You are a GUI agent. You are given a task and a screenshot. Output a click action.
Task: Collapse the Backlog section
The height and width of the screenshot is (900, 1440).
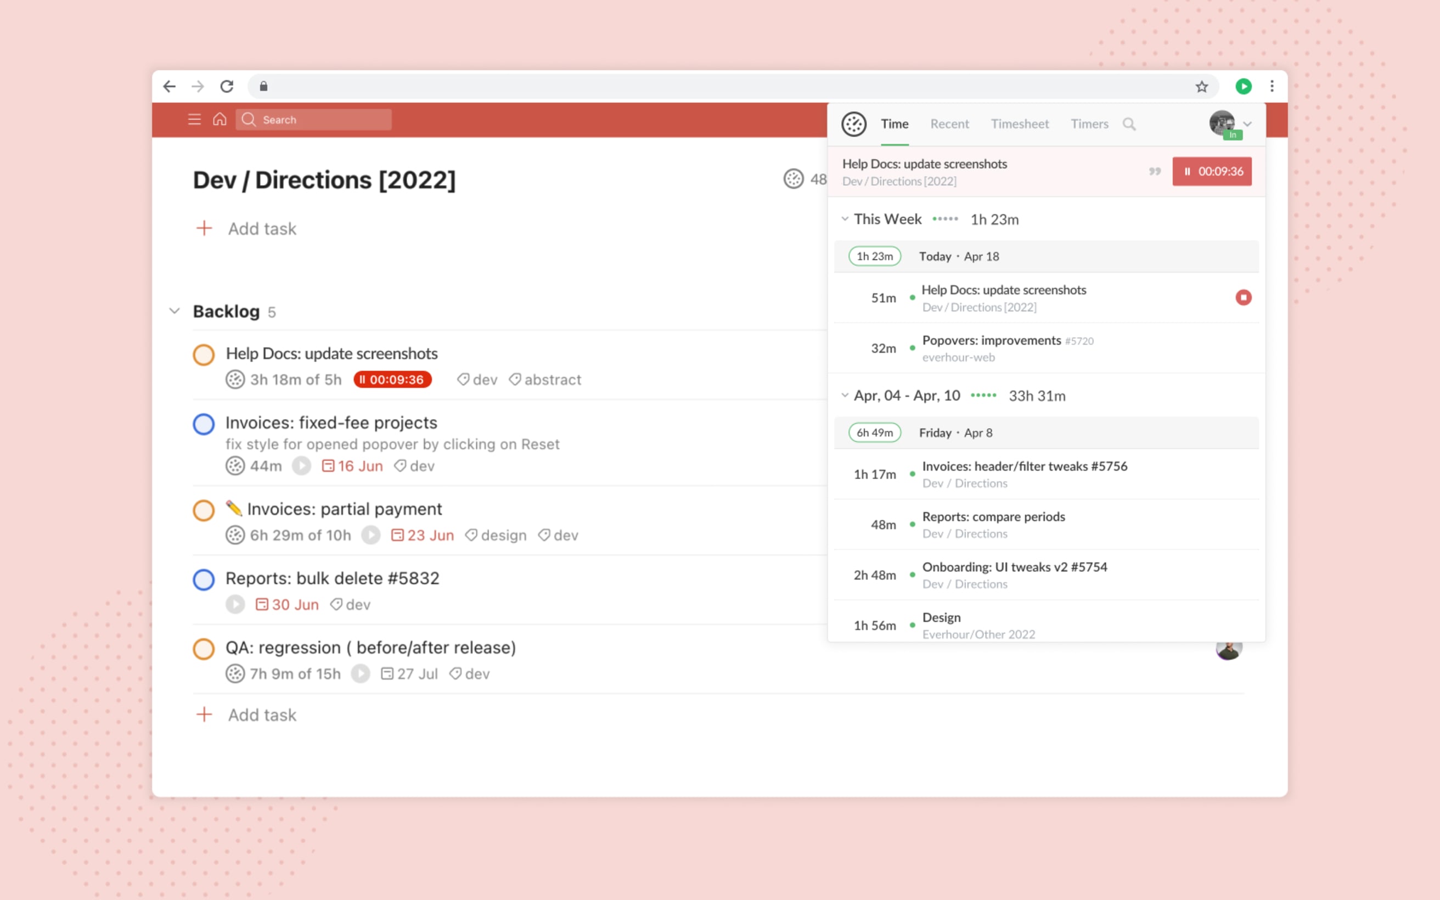[175, 311]
